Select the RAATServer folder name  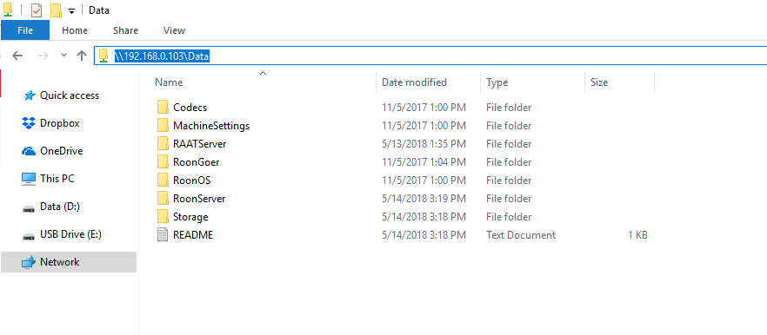coord(200,144)
